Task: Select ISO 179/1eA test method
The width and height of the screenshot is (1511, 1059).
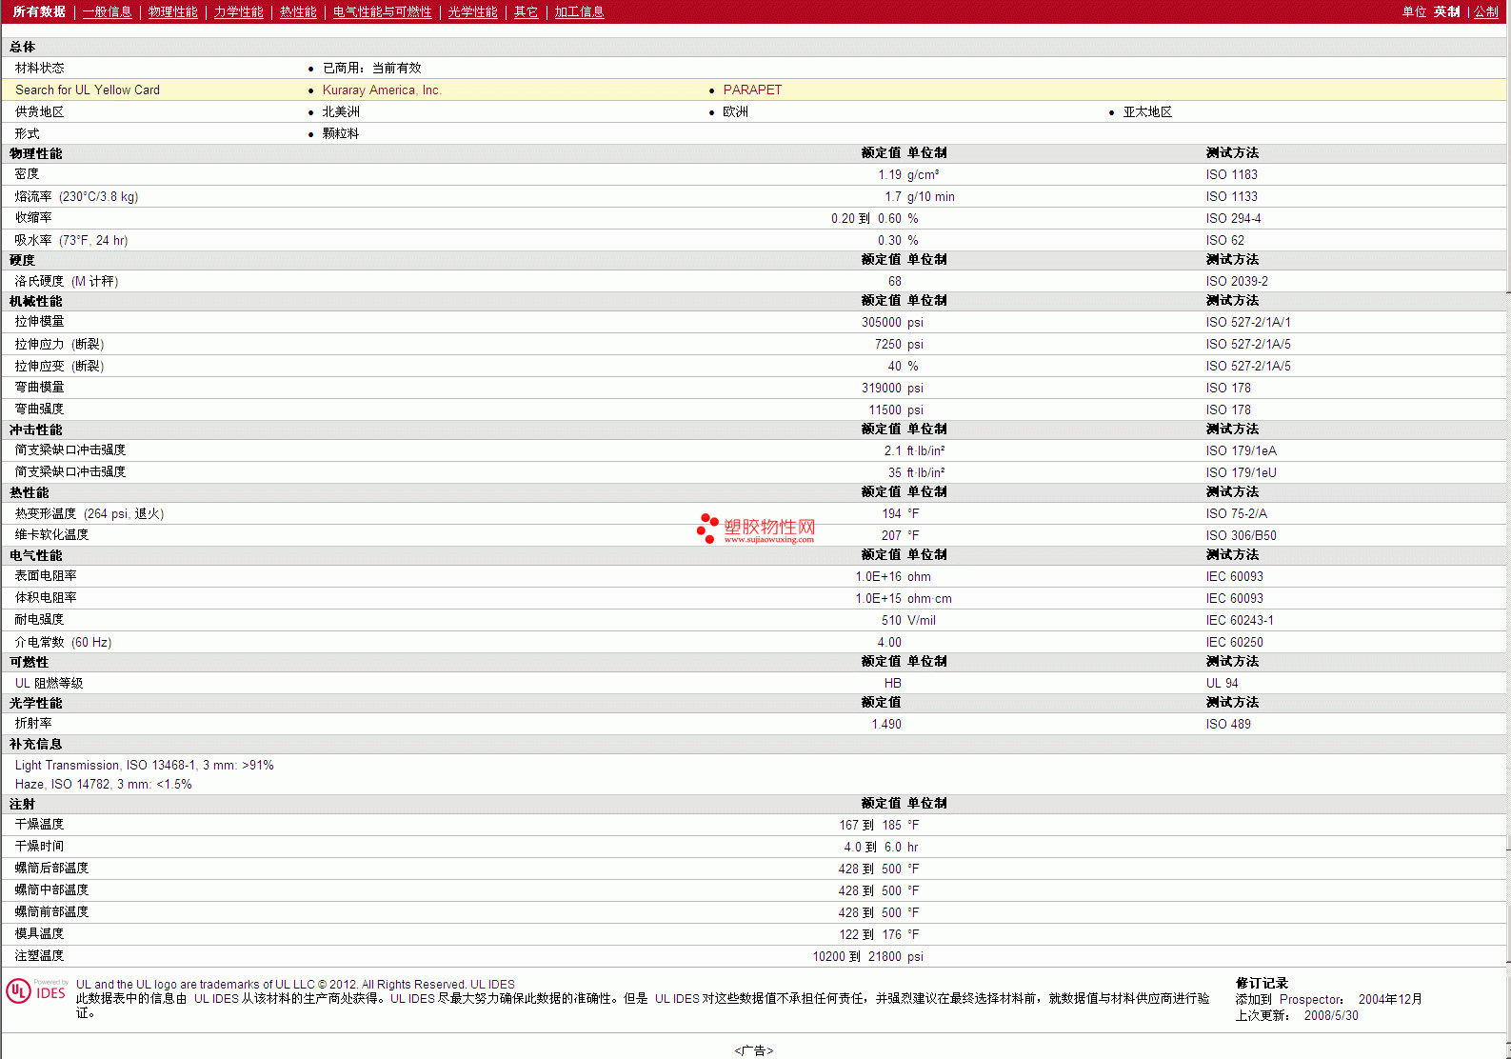Action: click(1241, 450)
